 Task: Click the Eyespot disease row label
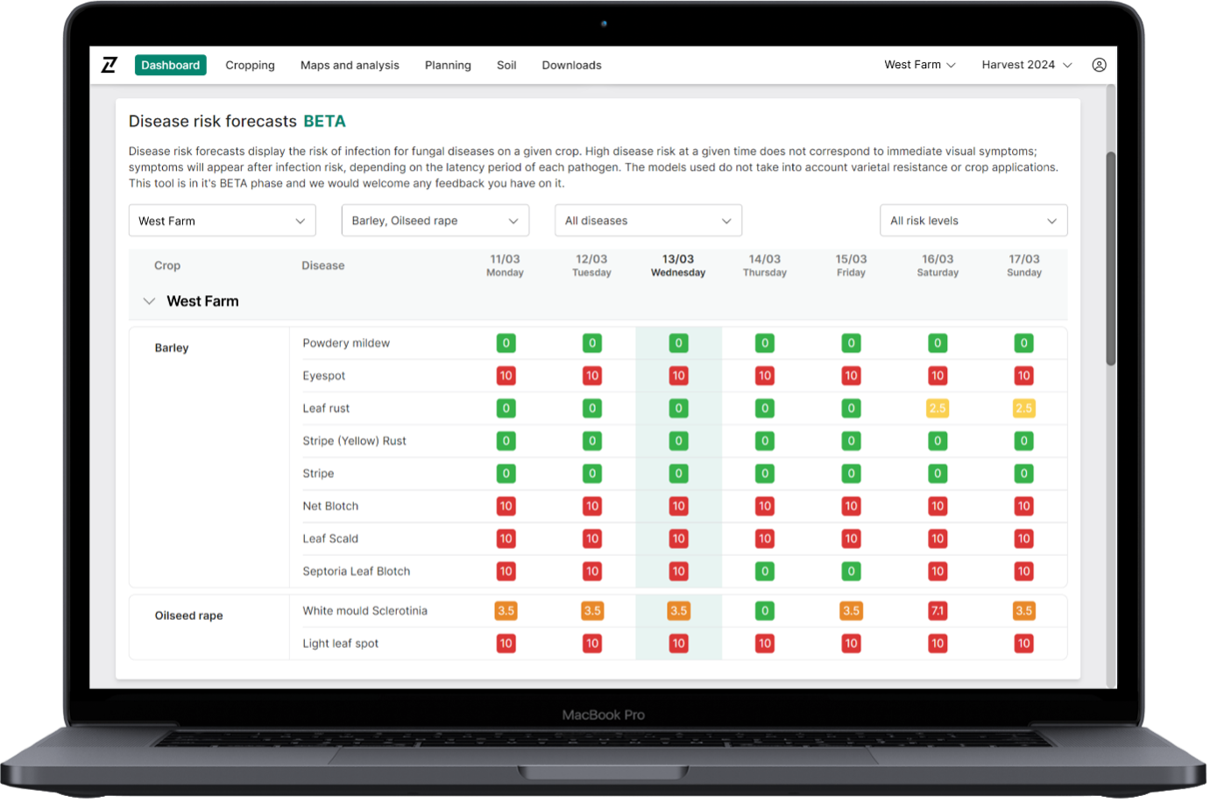(x=324, y=376)
